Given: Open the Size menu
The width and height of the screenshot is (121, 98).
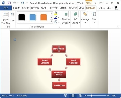Looking at the screenshot, I should tap(94, 18).
